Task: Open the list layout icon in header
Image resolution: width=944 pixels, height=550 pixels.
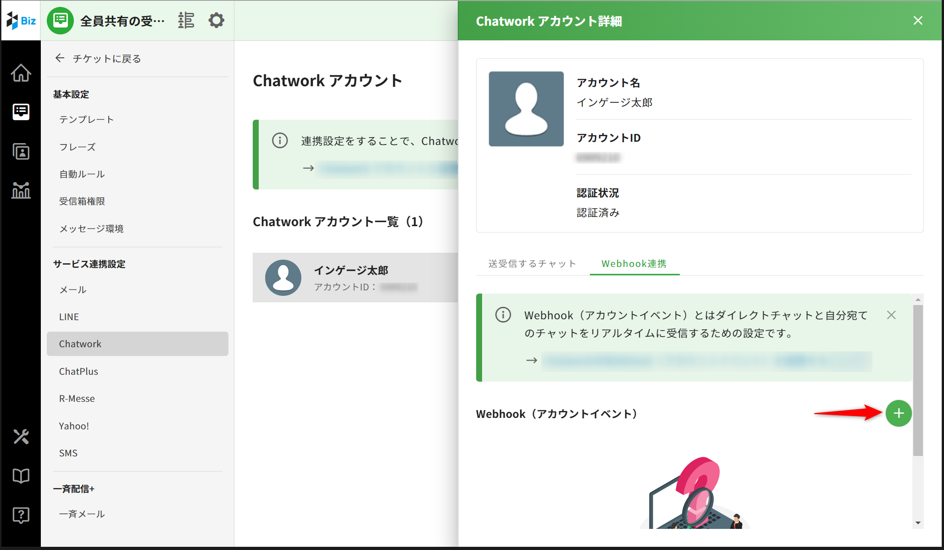Action: 186,21
